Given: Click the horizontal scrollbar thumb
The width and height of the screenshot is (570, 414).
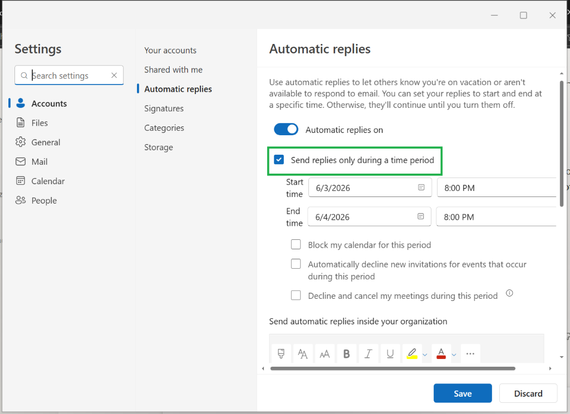Looking at the screenshot, I should 392,368.
